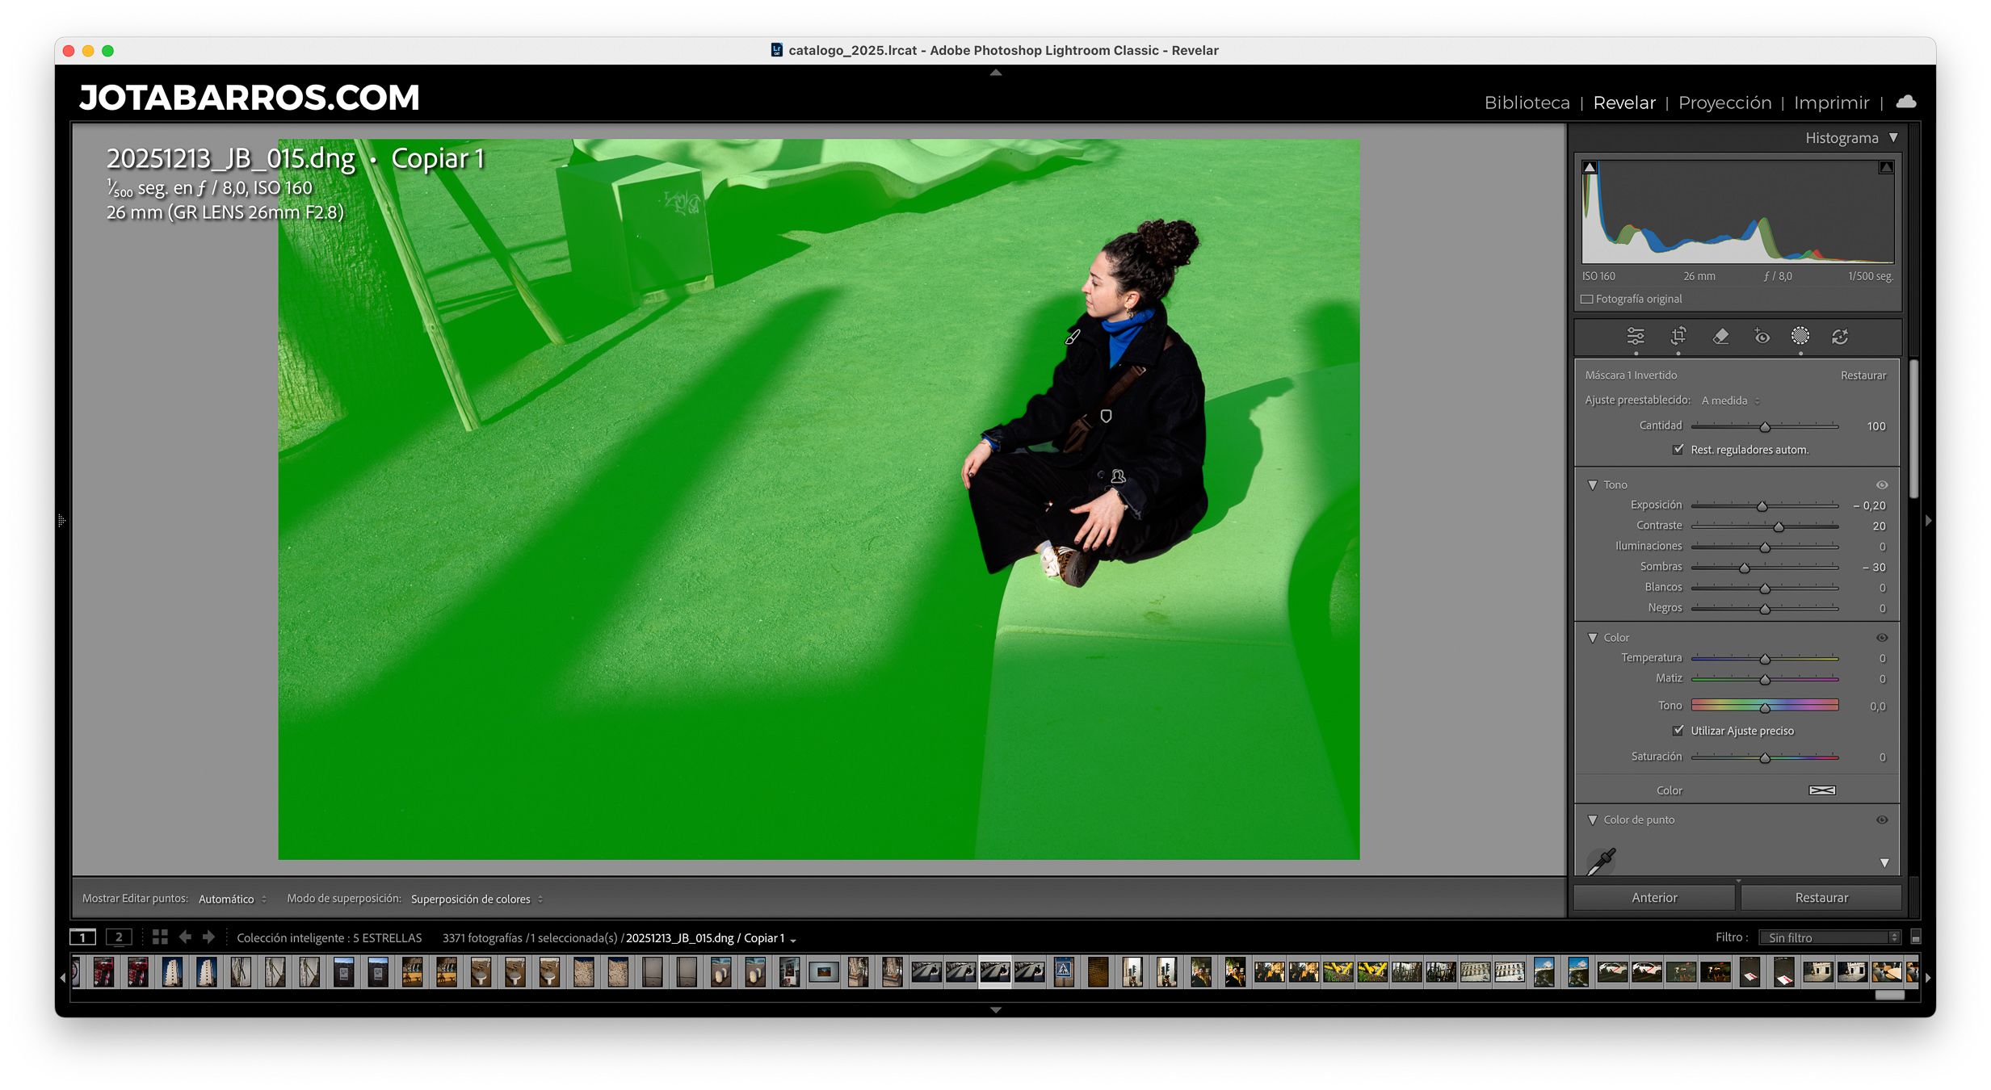Open the Edit sliders tool icon

[x=1635, y=336]
